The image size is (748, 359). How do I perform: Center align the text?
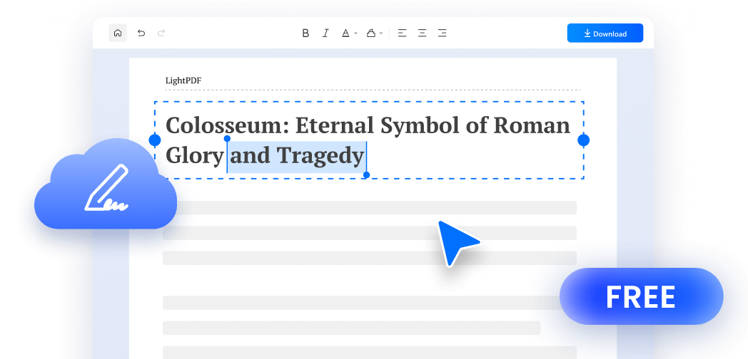tap(423, 33)
